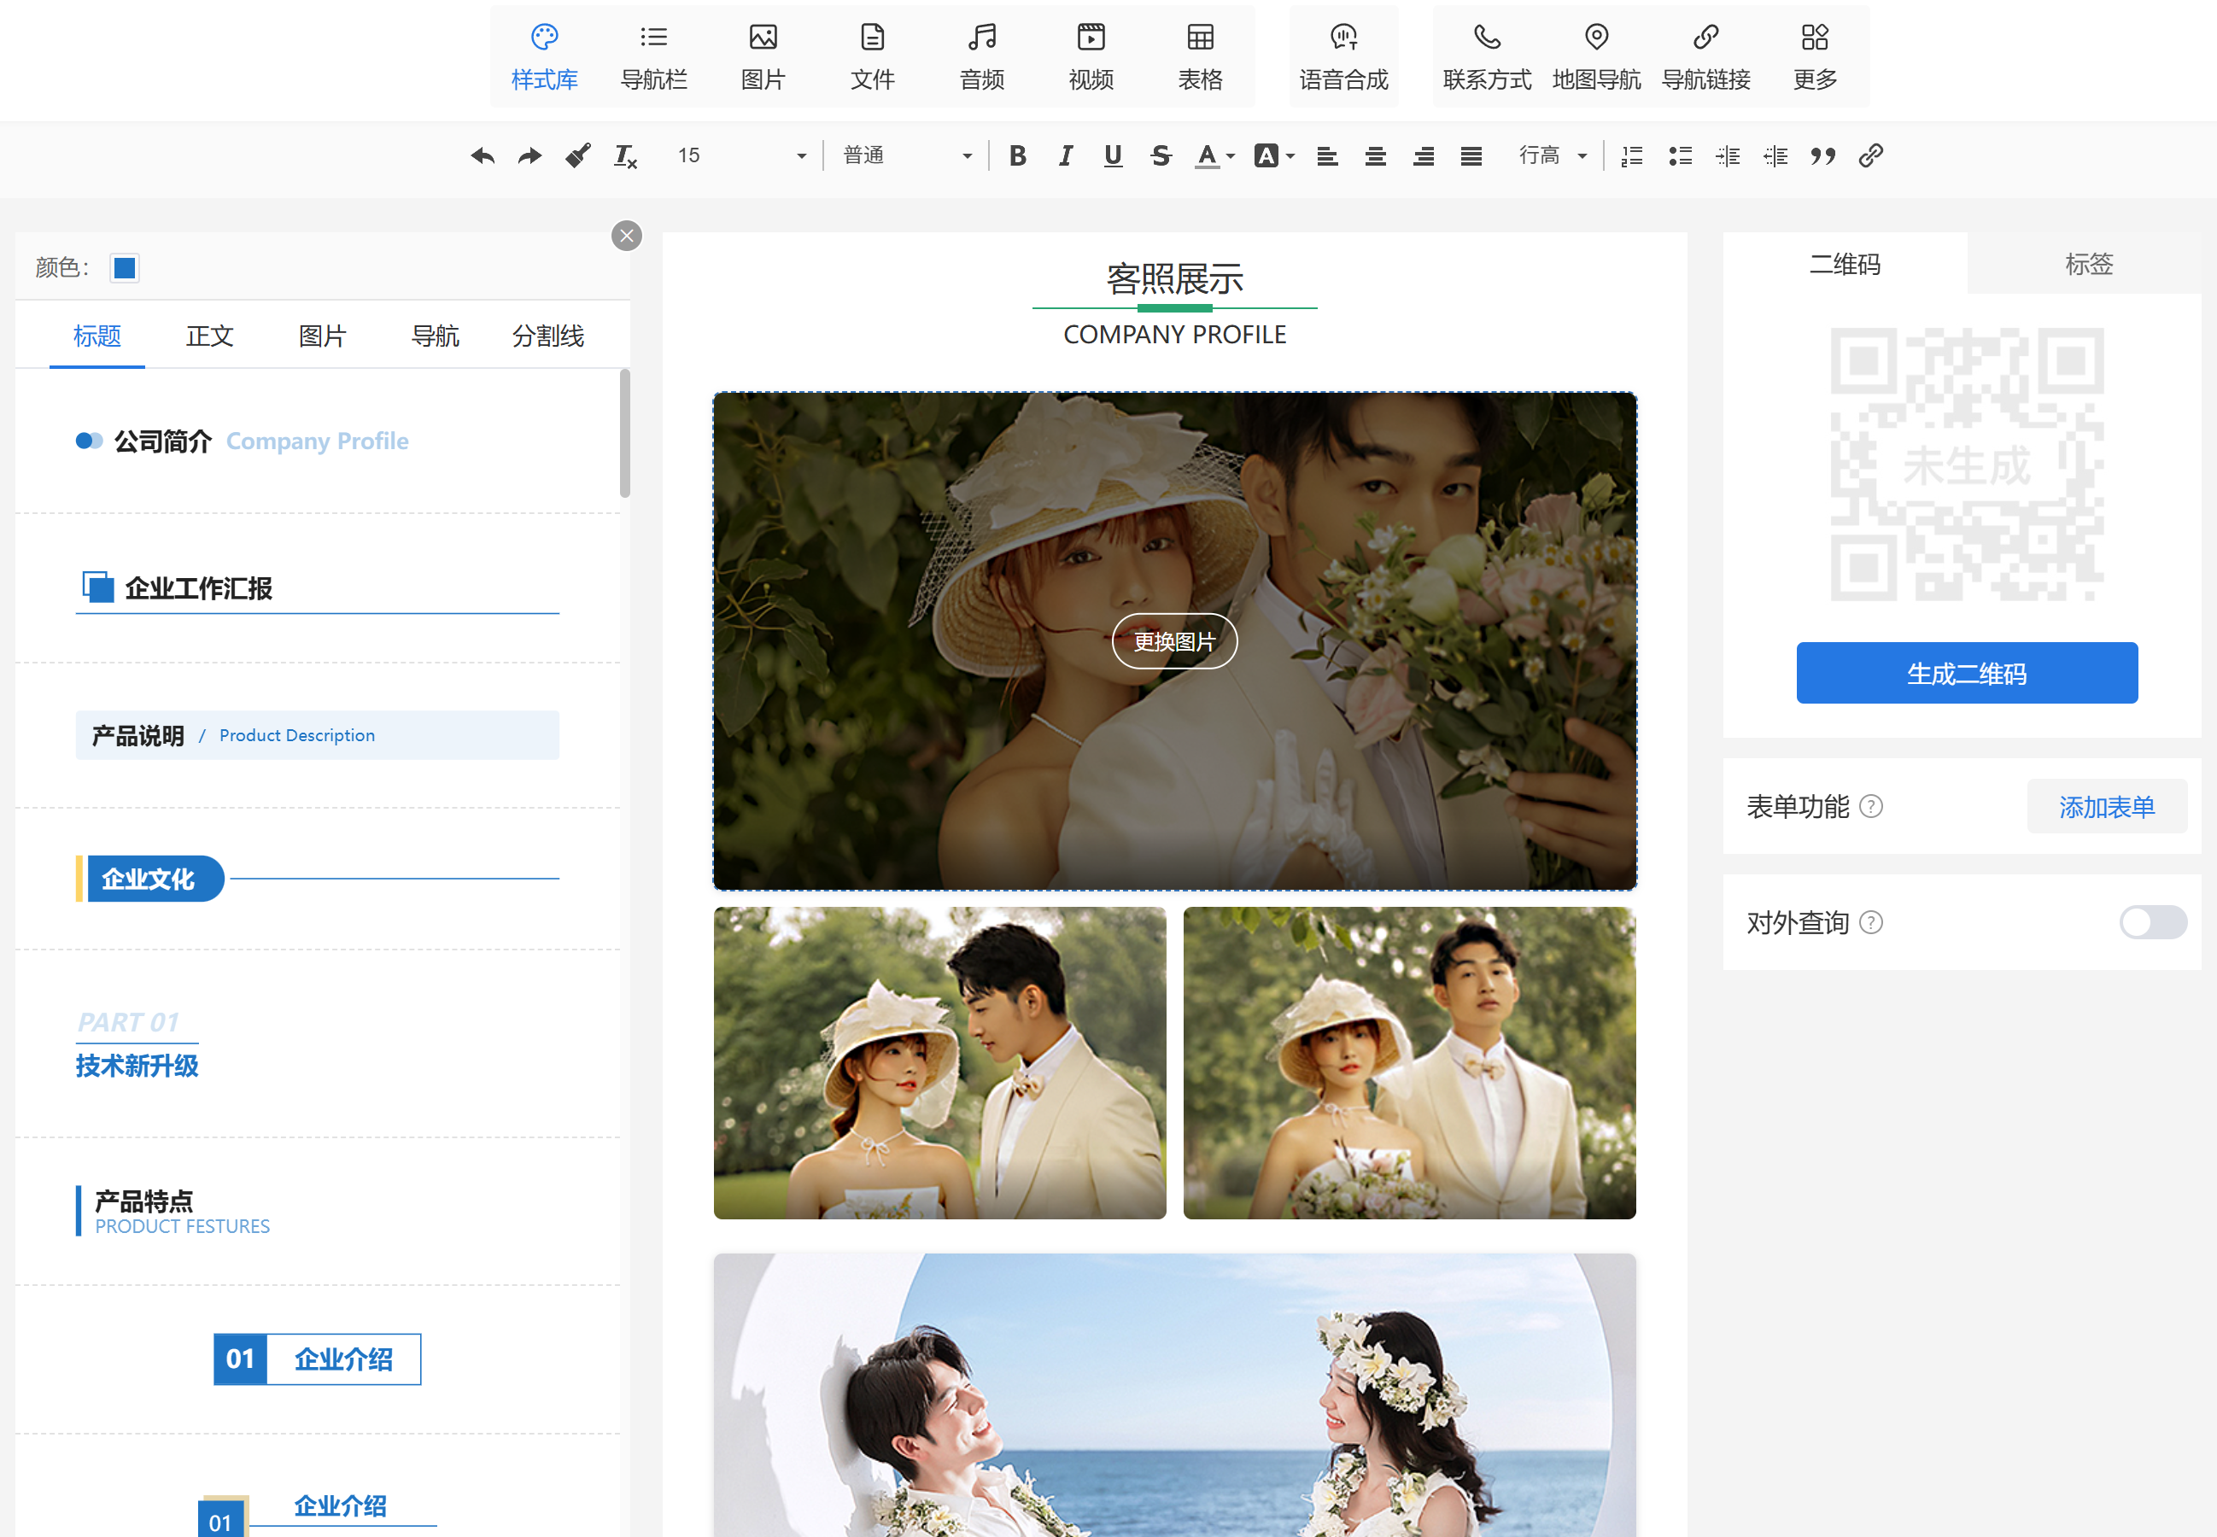Click the 添加表单 button
The width and height of the screenshot is (2217, 1537).
click(x=2107, y=807)
